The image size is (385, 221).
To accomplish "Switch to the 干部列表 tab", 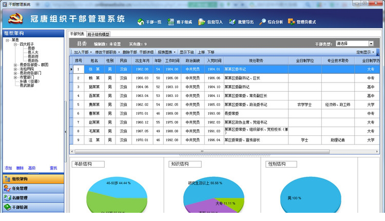I will (77, 34).
